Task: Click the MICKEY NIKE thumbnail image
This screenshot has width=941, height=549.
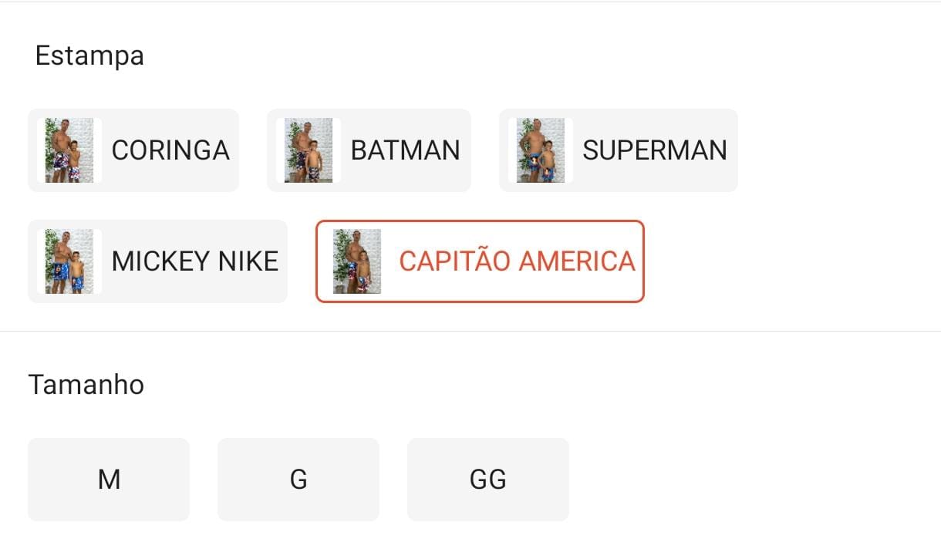Action: (69, 261)
